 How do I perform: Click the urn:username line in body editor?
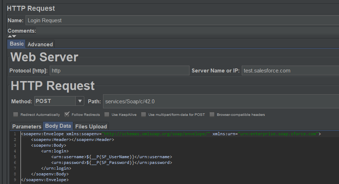(x=112, y=157)
